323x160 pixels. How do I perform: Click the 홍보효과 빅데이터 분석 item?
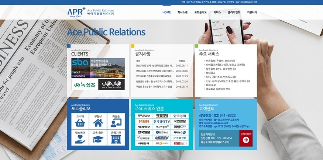[218, 89]
